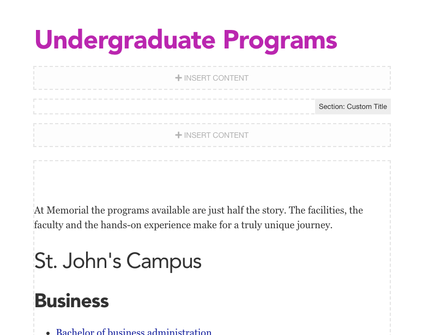Click the empty section area beside Custom Title

174,106
